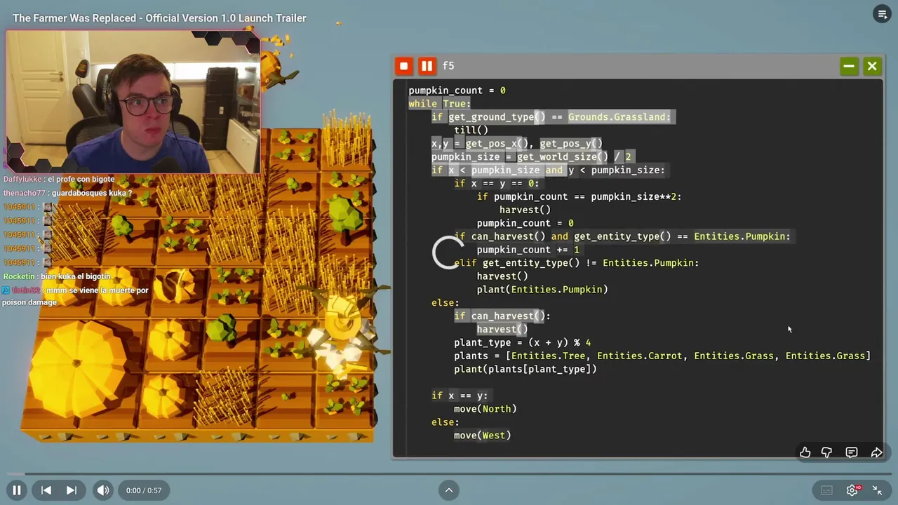Dislike the video with thumbs down

[827, 452]
